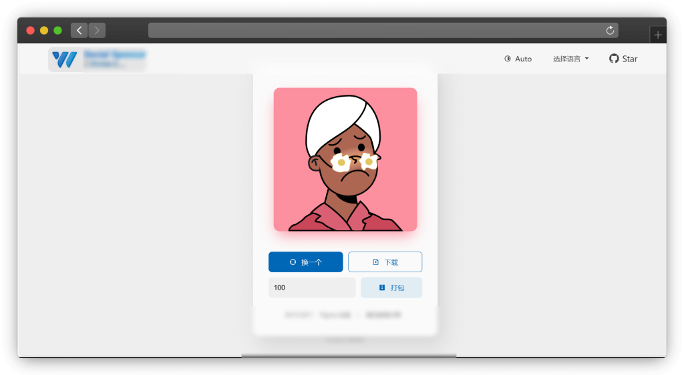Generate another avatar with 换一个
This screenshot has width=684, height=375.
(x=306, y=262)
